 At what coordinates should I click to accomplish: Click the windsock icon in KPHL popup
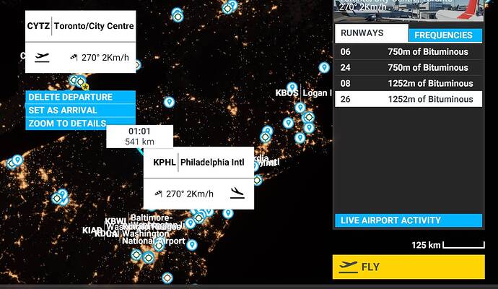(x=158, y=194)
